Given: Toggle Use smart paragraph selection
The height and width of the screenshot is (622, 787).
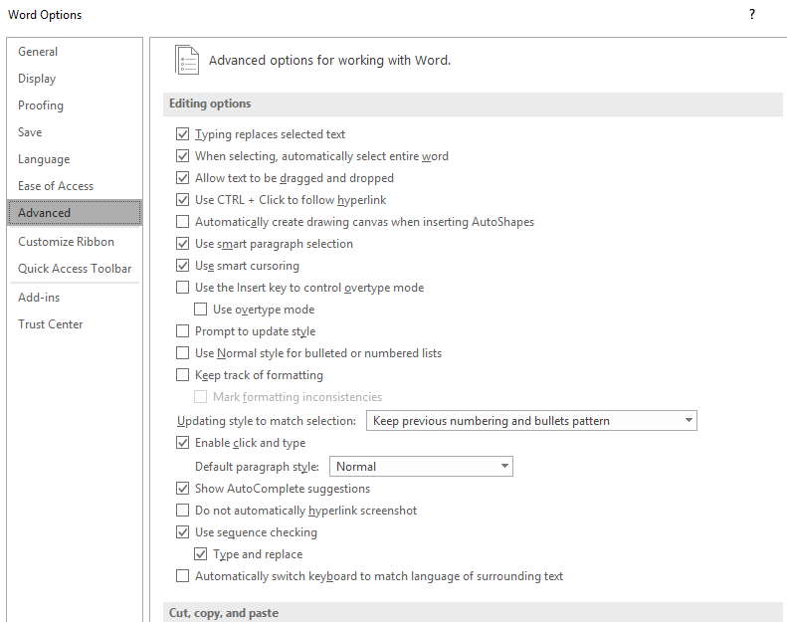Looking at the screenshot, I should (183, 244).
